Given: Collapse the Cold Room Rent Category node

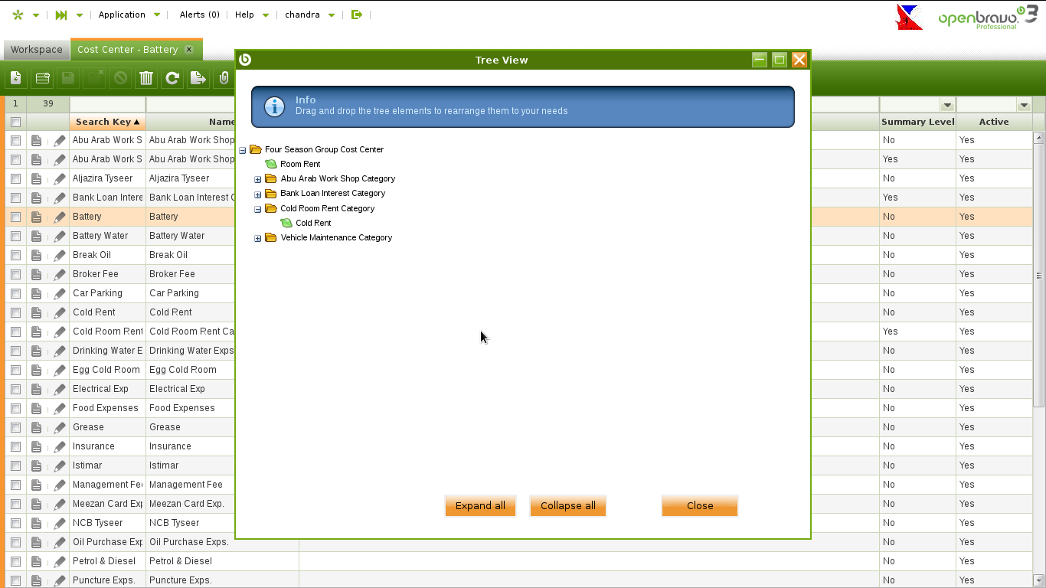Looking at the screenshot, I should [x=258, y=209].
